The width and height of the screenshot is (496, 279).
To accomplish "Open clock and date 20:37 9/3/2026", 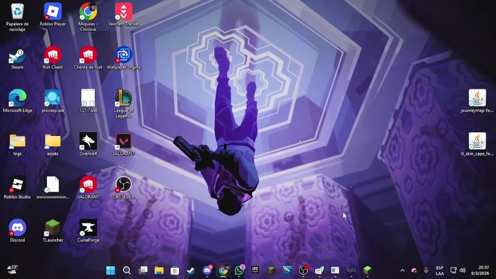I will tap(480, 270).
